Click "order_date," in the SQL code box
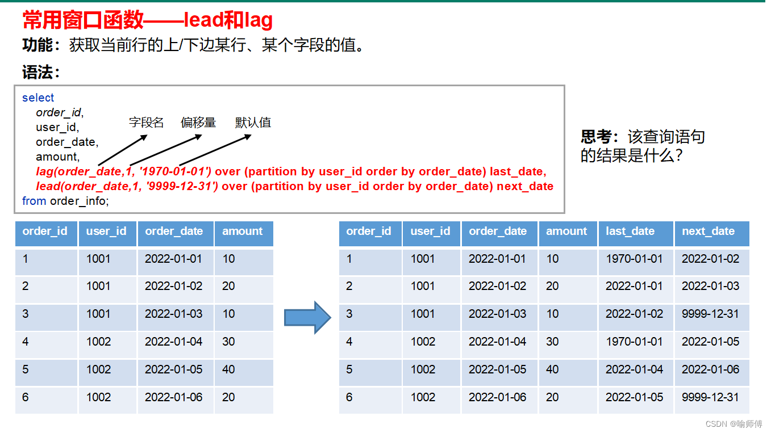This screenshot has width=771, height=433. point(67,142)
